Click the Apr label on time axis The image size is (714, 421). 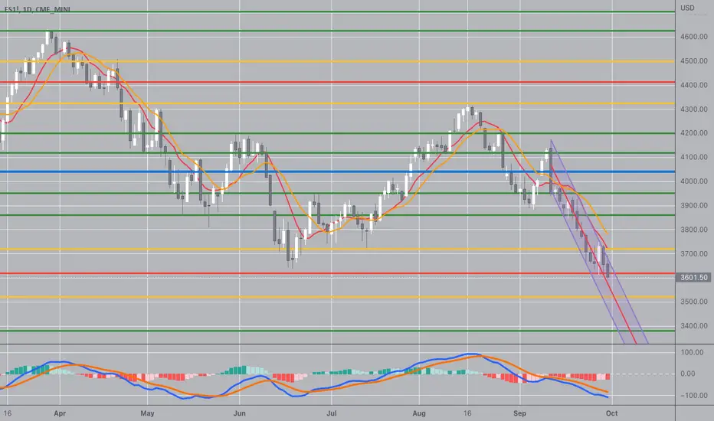[60, 413]
